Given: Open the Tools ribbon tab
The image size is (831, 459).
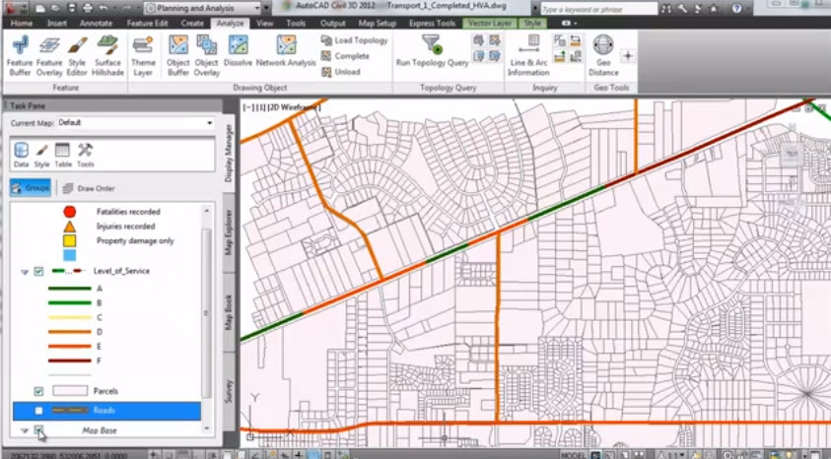Looking at the screenshot, I should coord(296,24).
